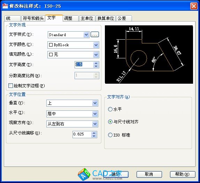Click the text style browse (...) button
Screen dimensions: 200x183
[95, 35]
